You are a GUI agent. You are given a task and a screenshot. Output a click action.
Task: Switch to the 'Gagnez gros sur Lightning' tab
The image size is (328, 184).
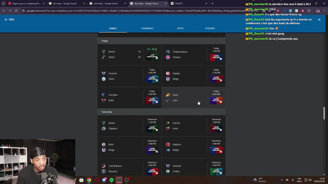click(x=26, y=4)
